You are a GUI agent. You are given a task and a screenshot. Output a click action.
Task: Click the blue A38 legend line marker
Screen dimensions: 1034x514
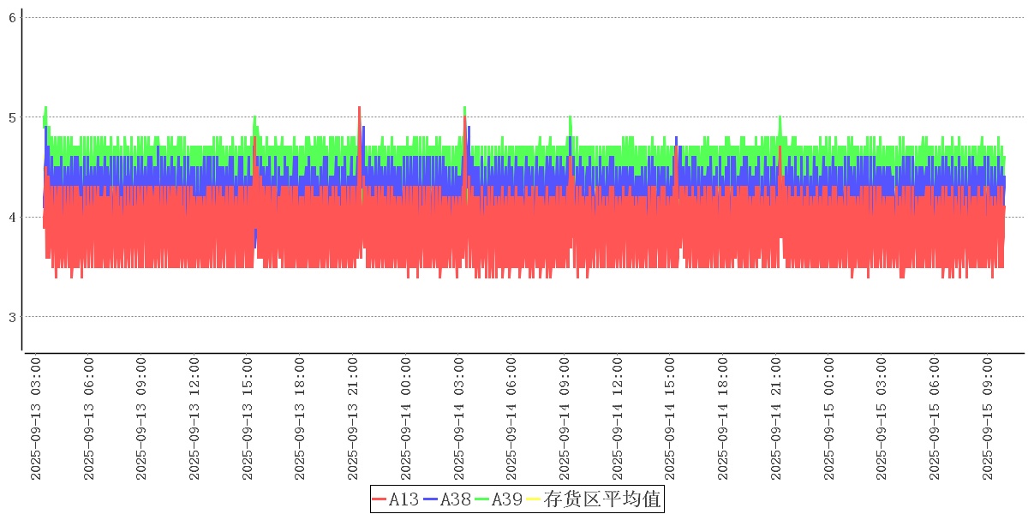click(431, 499)
